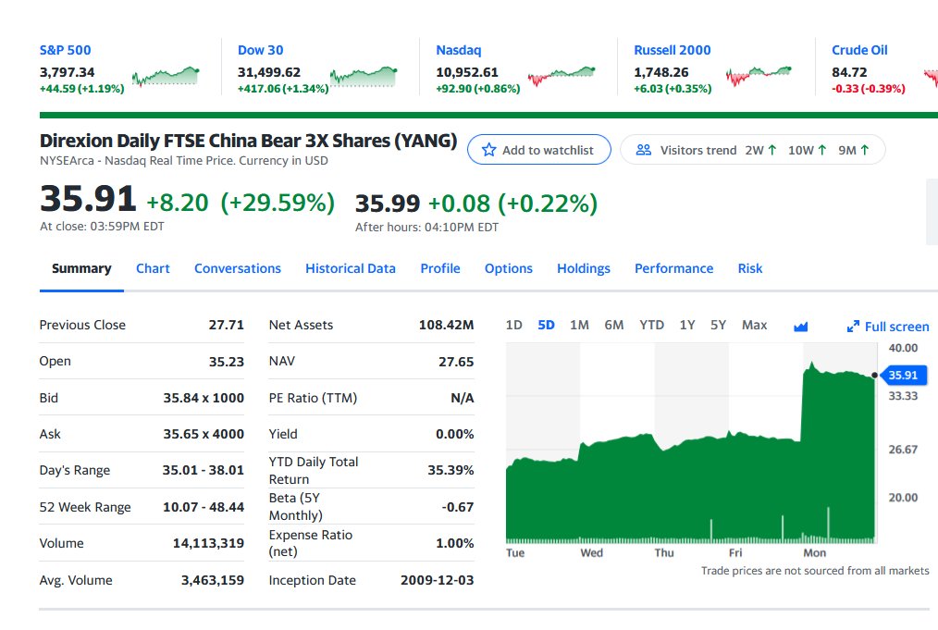938x630 pixels.
Task: Click the Russell 2000 sparkline chart
Action: (x=759, y=76)
